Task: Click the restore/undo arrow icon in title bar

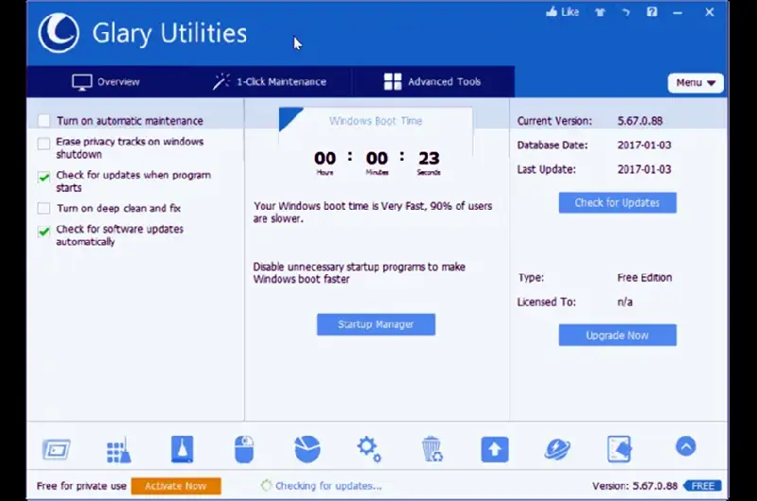Action: [x=626, y=12]
